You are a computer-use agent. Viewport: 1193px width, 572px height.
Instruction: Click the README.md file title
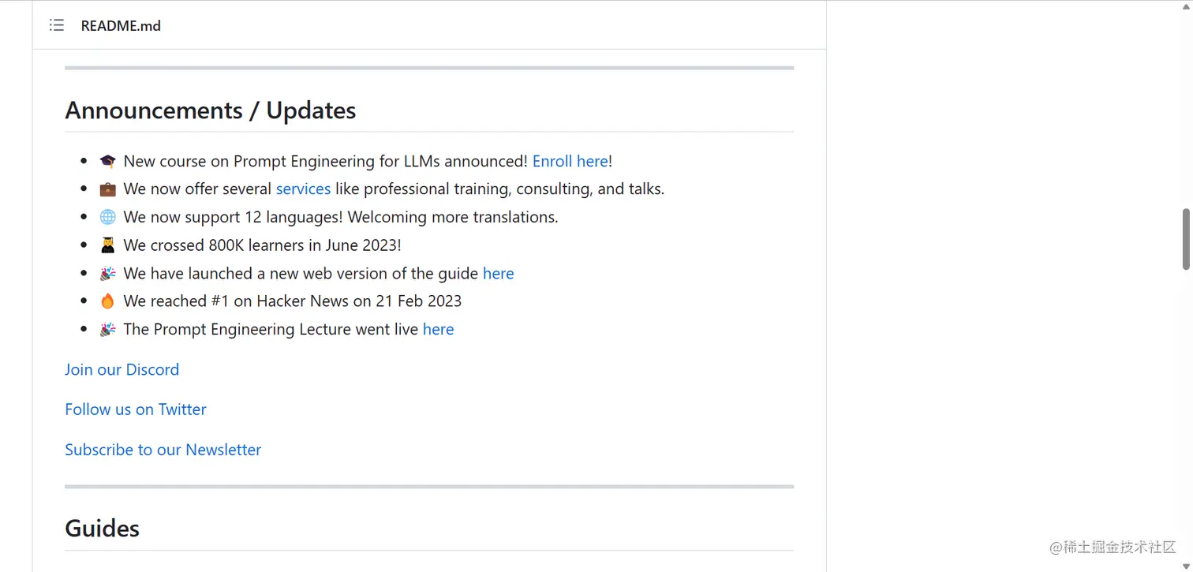click(x=121, y=26)
